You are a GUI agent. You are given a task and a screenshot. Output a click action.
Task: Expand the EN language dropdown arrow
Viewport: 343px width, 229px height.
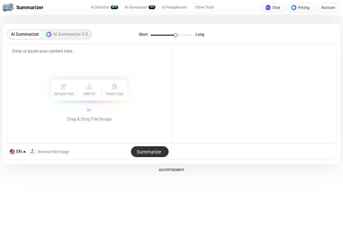coord(24,152)
